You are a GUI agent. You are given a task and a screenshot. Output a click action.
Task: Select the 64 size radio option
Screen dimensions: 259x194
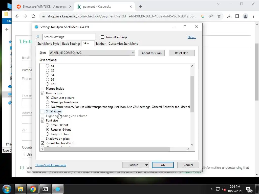(x=47, y=66)
